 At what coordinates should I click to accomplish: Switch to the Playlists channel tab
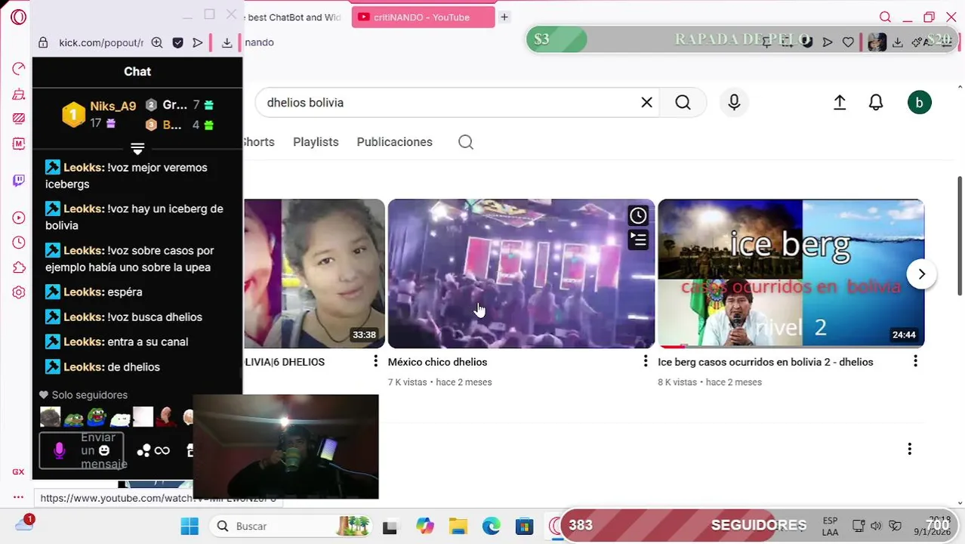pyautogui.click(x=316, y=142)
